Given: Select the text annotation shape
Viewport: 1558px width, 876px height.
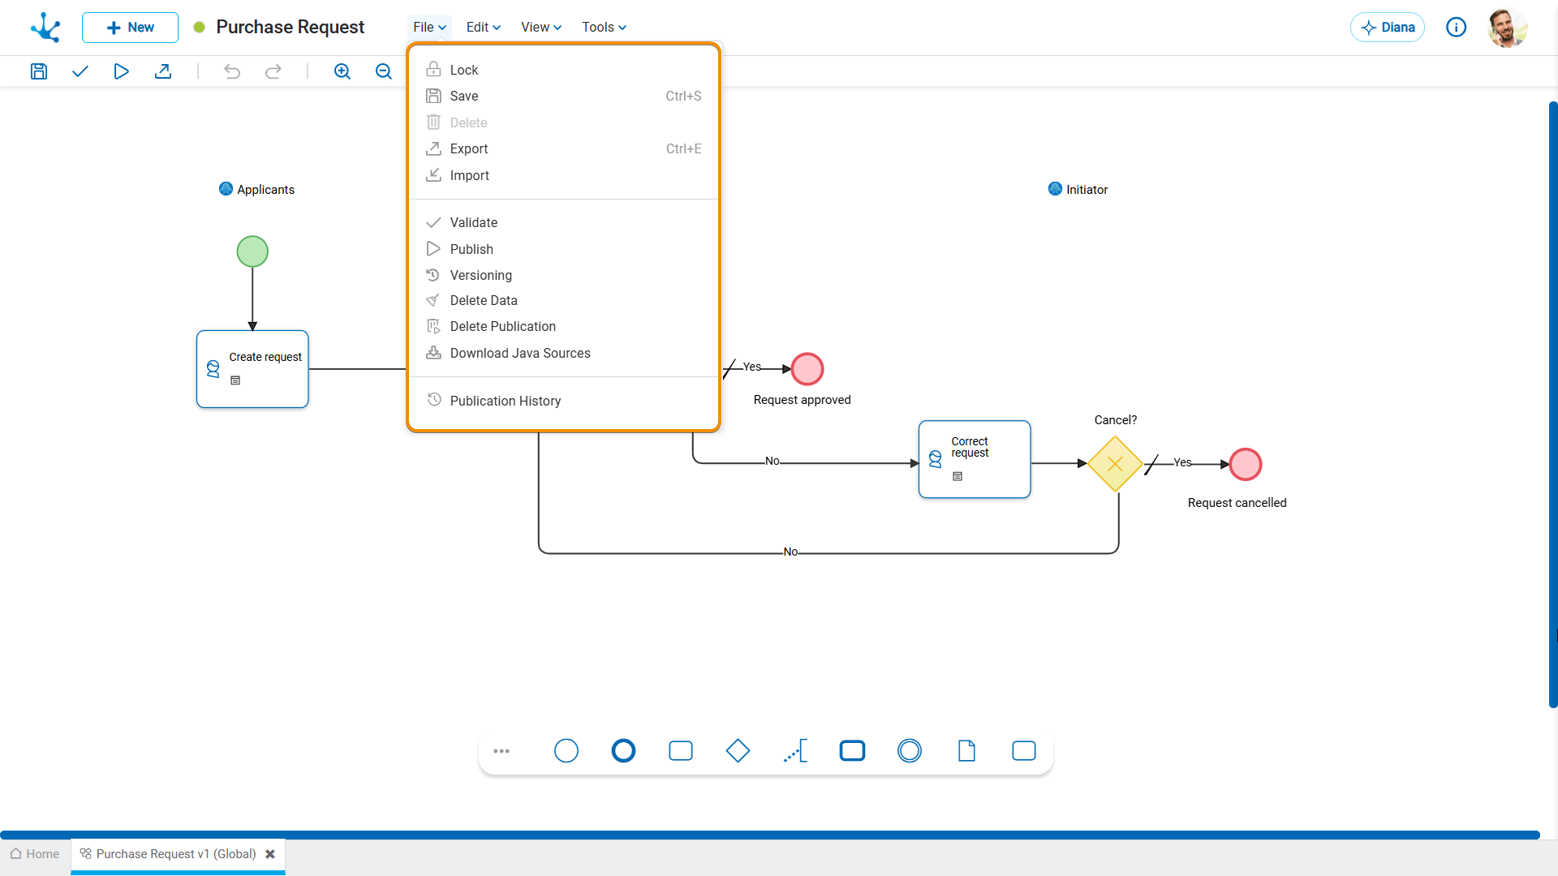Looking at the screenshot, I should tap(795, 751).
